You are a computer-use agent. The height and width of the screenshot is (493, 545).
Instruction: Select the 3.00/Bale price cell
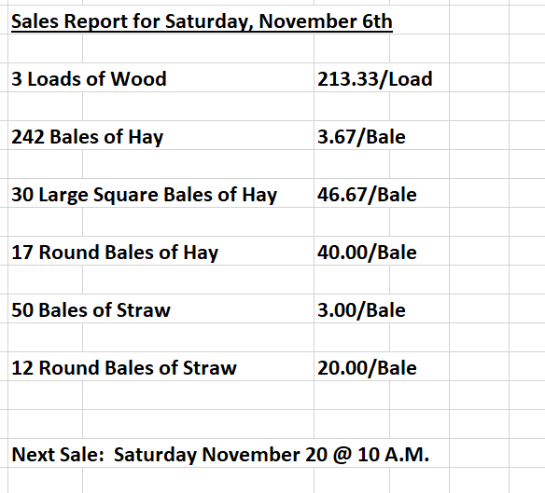tap(361, 309)
